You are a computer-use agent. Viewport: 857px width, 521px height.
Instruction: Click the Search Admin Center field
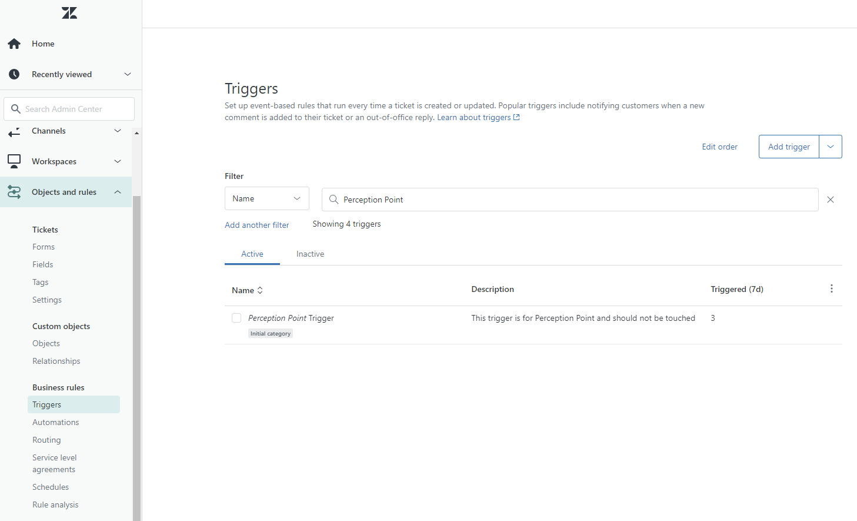[x=69, y=109]
